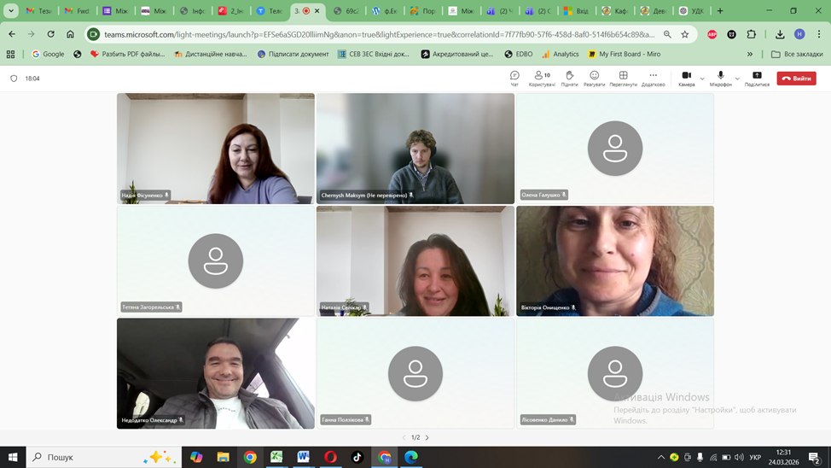Select Chernysh Maksym's video tile
Image resolution: width=831 pixels, height=468 pixels.
(x=415, y=148)
